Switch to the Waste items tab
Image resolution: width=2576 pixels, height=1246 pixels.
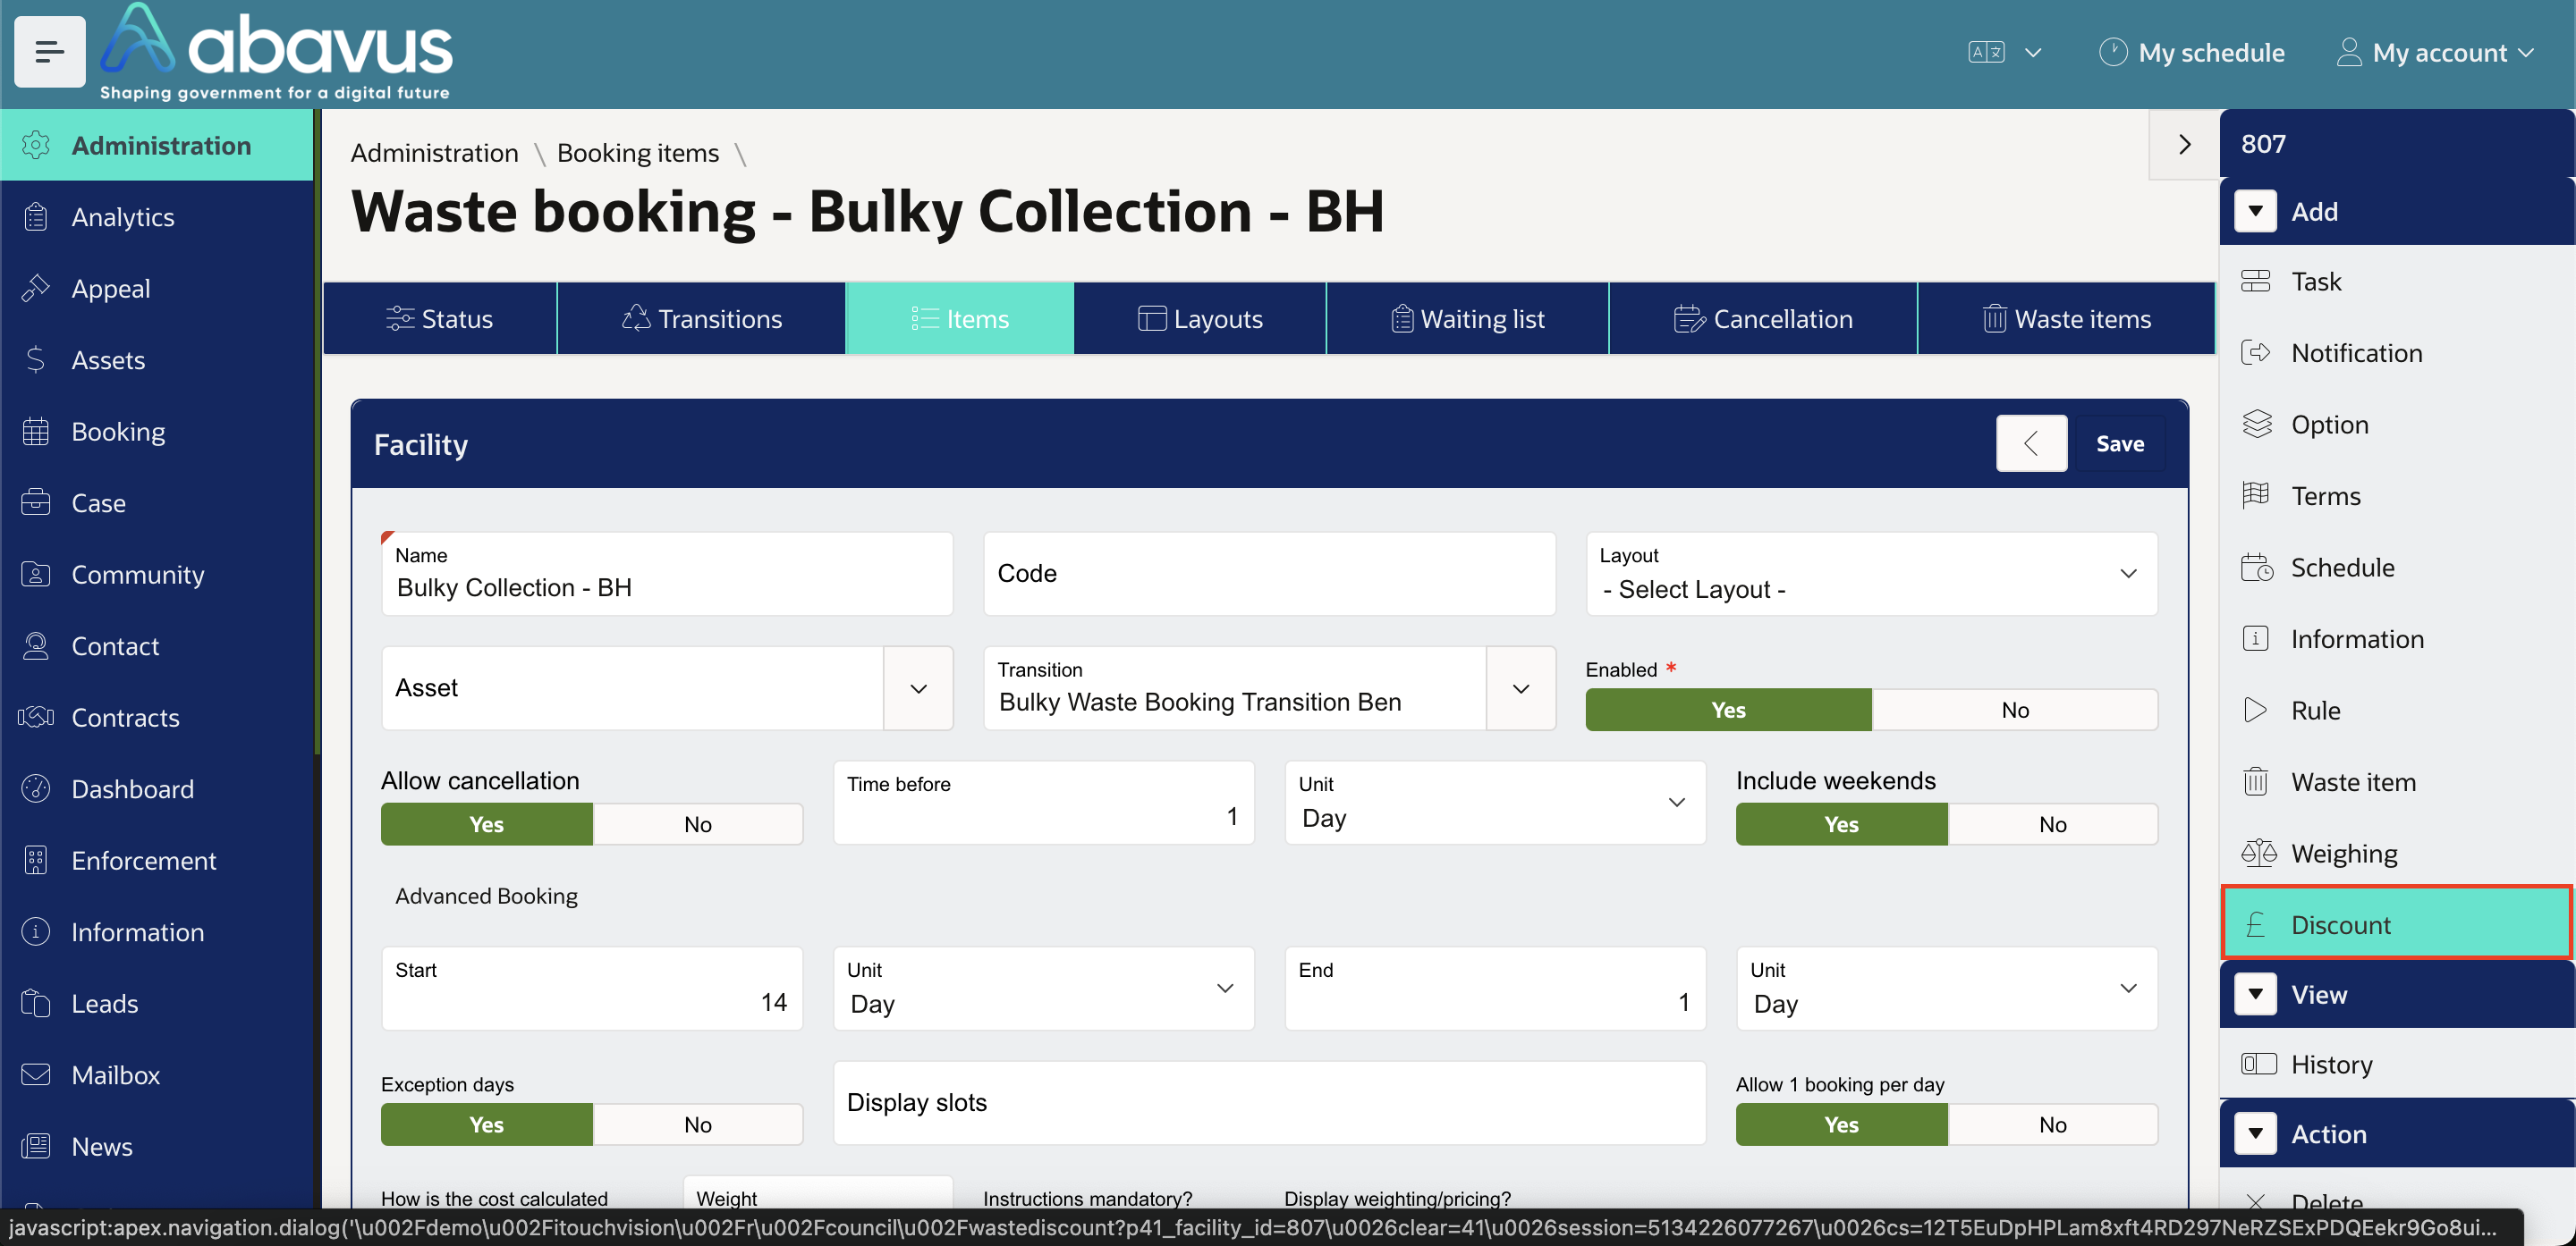(x=2066, y=319)
